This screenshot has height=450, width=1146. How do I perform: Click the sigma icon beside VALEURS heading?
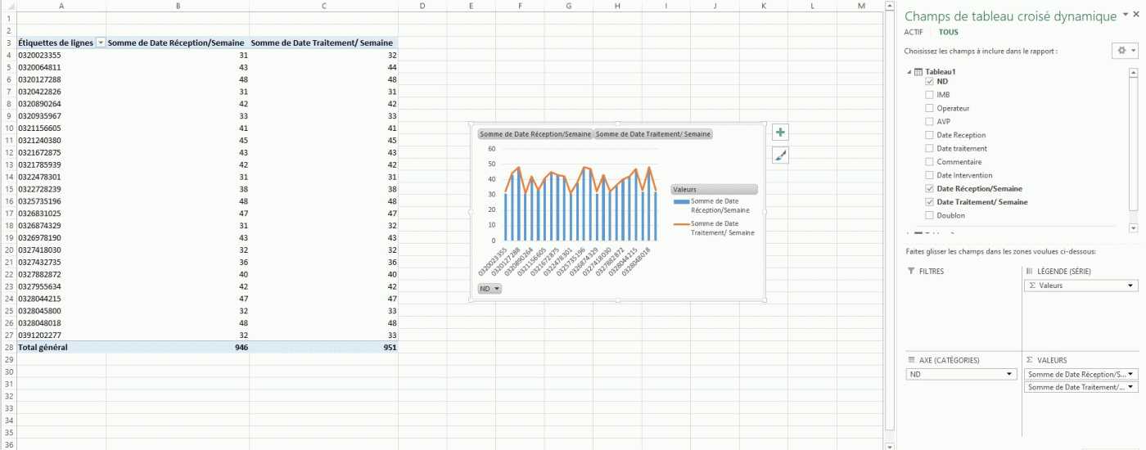[x=1029, y=360]
